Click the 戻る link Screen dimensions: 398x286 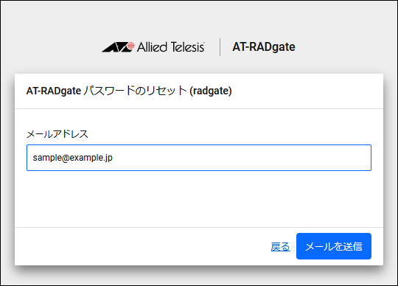pyautogui.click(x=281, y=247)
